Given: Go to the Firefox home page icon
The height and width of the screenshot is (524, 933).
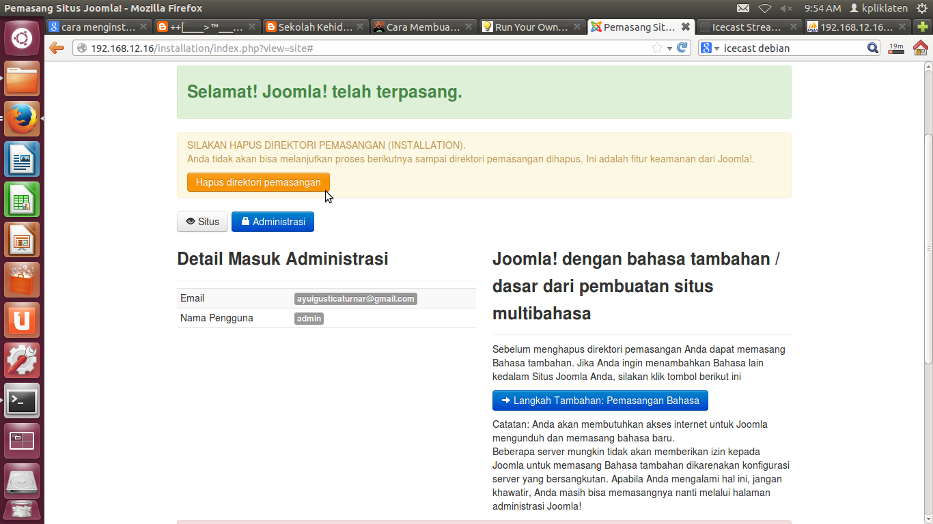Looking at the screenshot, I should [921, 48].
